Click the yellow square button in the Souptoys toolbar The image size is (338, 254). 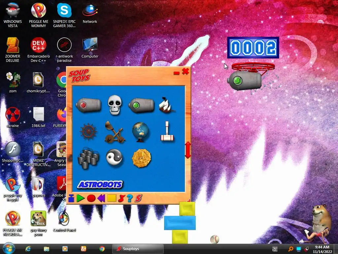coord(112,198)
